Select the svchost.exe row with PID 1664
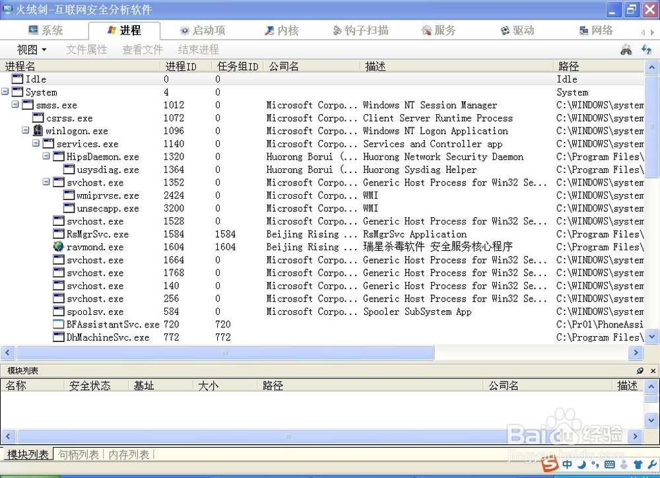Screen dimensions: 660x478 (x=322, y=260)
